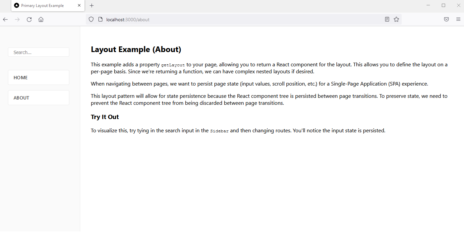
Task: Click paragraph starting 'This layout pattern will allow'
Action: 269,99
